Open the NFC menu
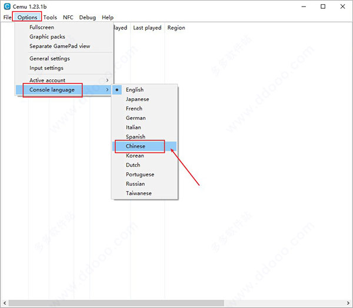Viewport: 353px width, 308px height. coord(68,17)
